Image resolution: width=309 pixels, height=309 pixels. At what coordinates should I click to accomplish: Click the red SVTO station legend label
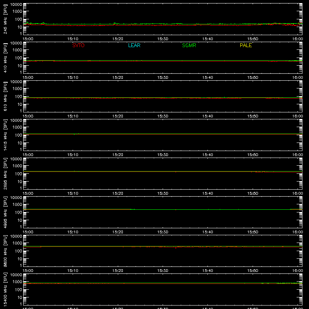(78, 45)
